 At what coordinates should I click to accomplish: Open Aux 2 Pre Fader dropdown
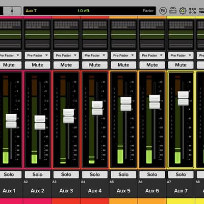37,56
